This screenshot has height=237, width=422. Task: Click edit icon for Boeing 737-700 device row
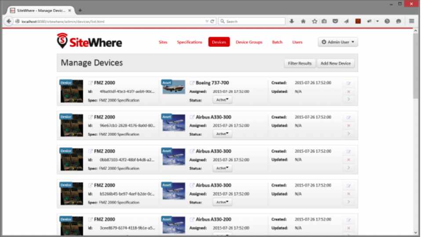[x=349, y=83]
